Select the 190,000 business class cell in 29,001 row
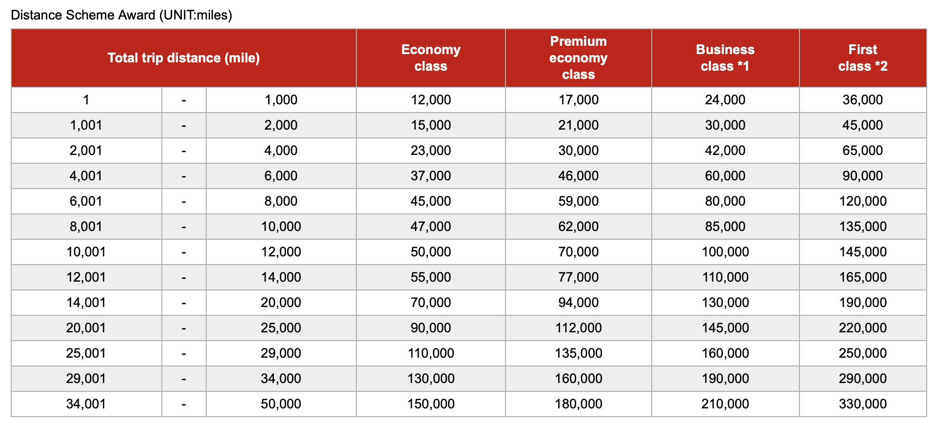The height and width of the screenshot is (423, 934). [x=725, y=379]
